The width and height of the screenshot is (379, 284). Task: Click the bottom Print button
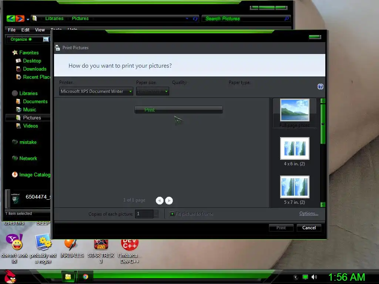tap(281, 228)
